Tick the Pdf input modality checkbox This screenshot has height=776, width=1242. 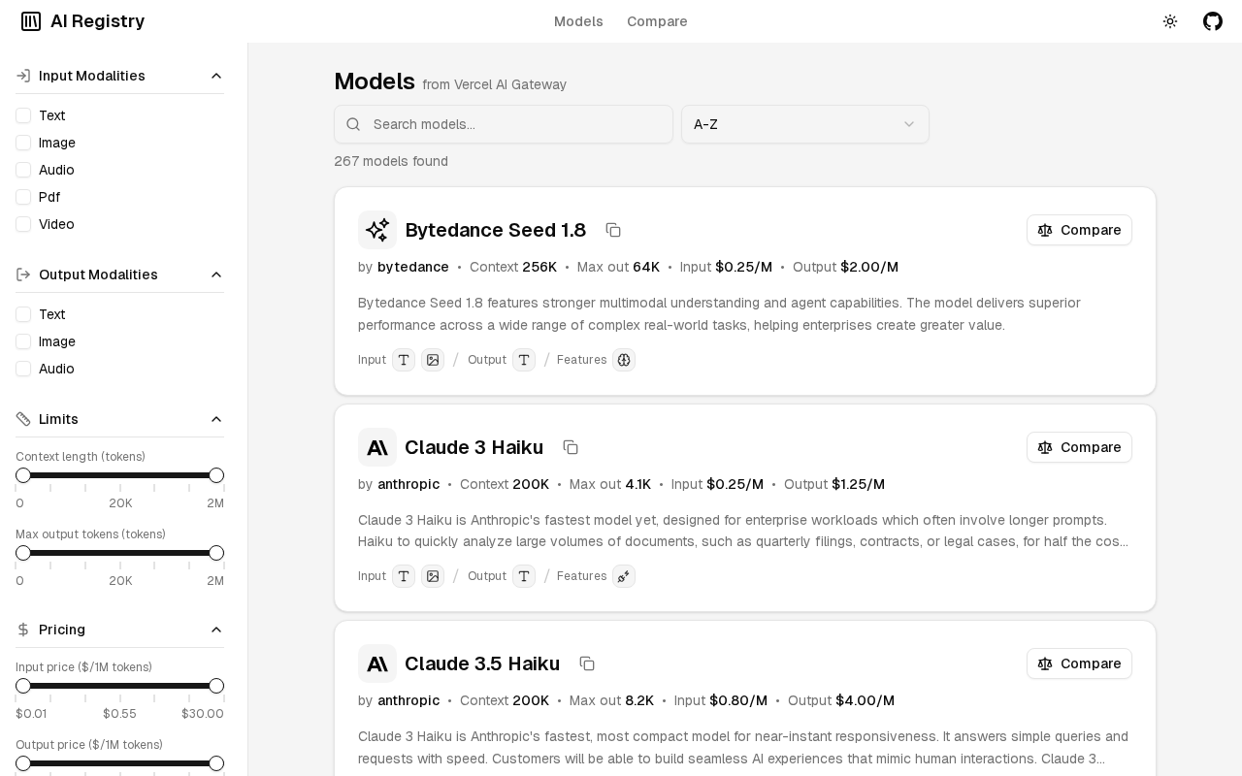[23, 197]
